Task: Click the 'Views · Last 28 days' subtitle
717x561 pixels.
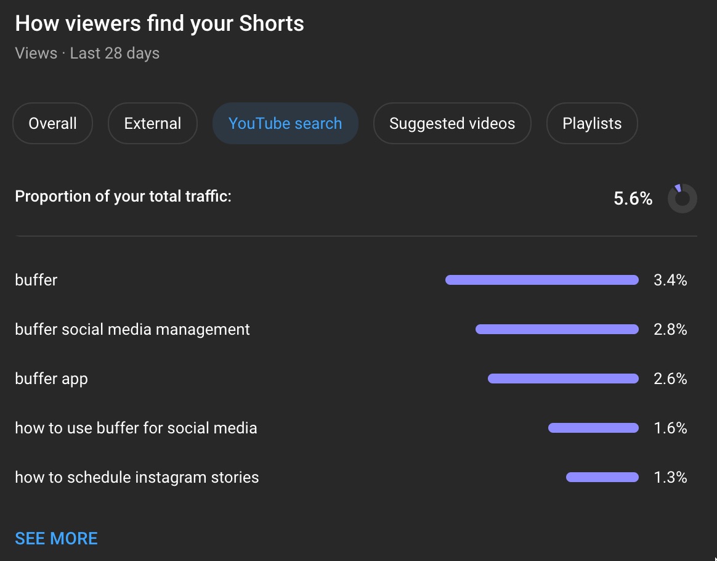Action: pos(87,53)
